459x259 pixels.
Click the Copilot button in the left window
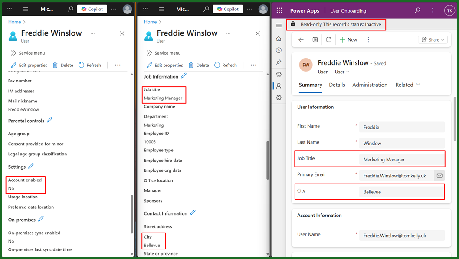pos(92,9)
